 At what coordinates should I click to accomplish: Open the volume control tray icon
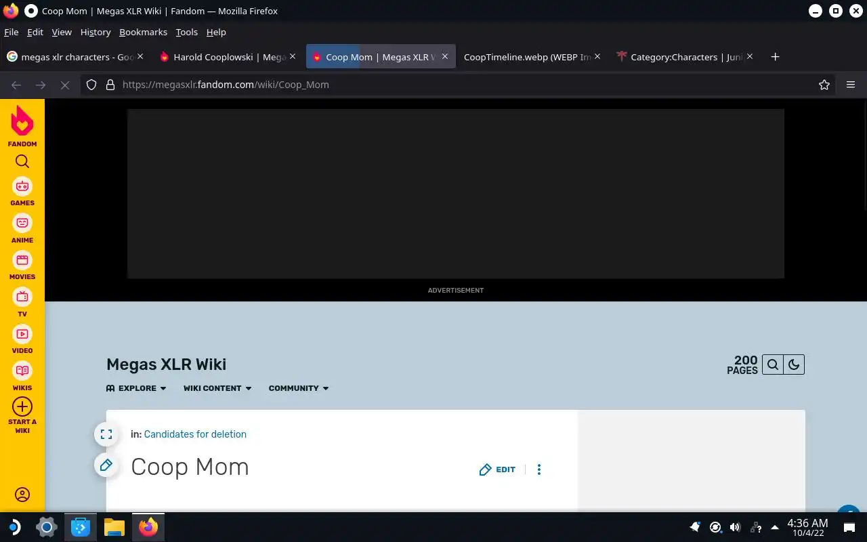tap(735, 527)
